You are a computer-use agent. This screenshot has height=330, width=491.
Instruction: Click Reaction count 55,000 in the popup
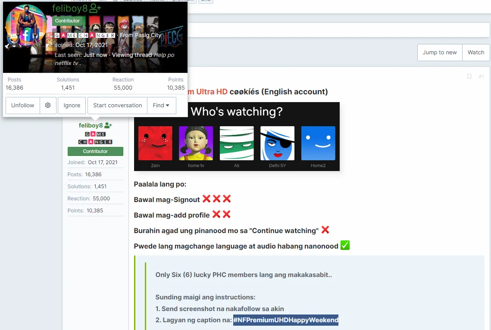click(123, 88)
